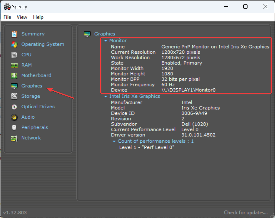This screenshot has height=218, width=275.
Task: Open the File menu
Action: click(x=7, y=17)
